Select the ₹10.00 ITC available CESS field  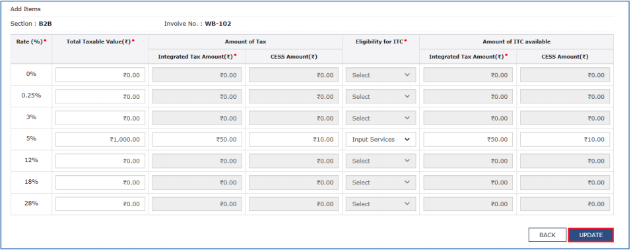(565, 140)
